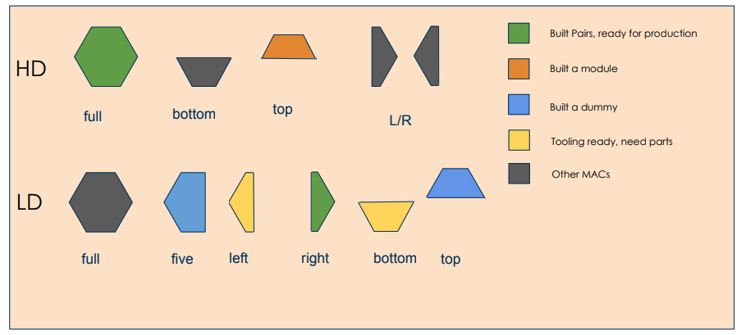The image size is (741, 335).
Task: Click the L/R label text
Action: click(400, 120)
